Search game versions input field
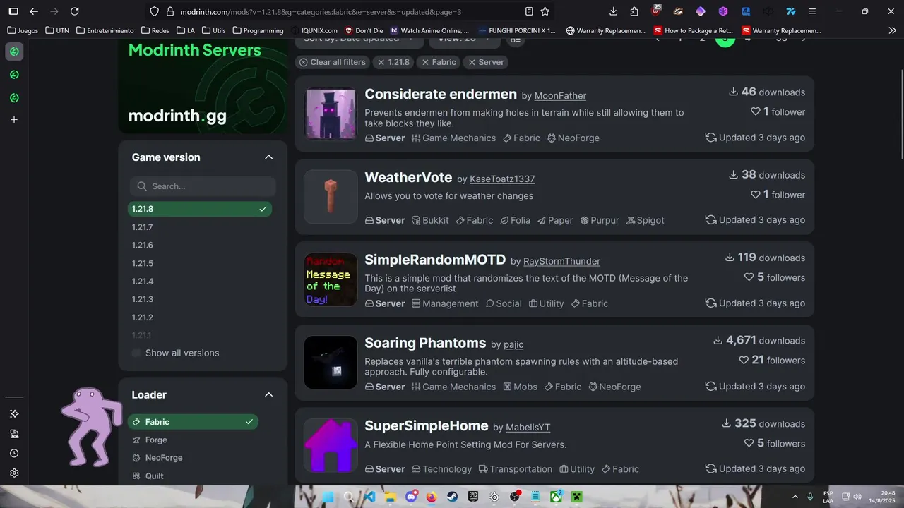Screen dimensions: 904x508 203,186
